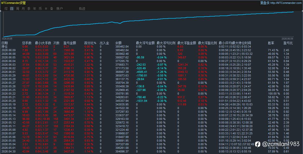Switch to the 季 quarterly tab
This screenshot has width=303, height=154.
[29, 9]
